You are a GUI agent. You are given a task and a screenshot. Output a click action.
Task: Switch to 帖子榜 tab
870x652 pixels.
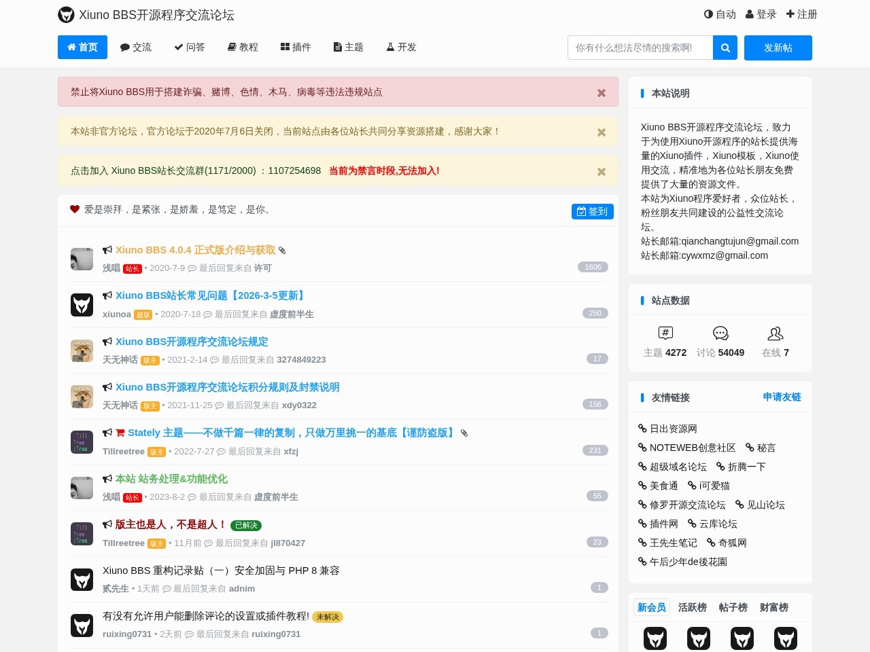pyautogui.click(x=733, y=607)
